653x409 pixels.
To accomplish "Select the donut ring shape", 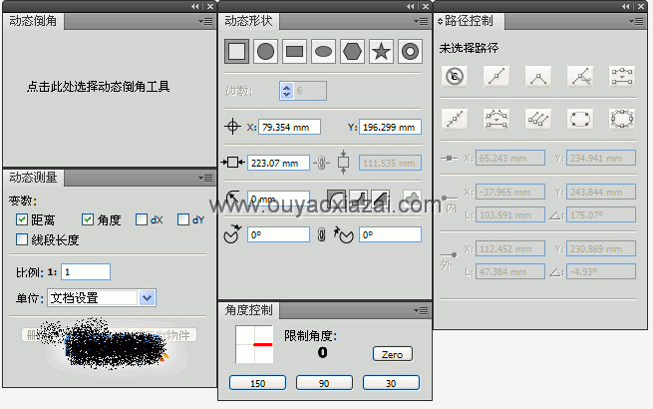I will pyautogui.click(x=410, y=52).
